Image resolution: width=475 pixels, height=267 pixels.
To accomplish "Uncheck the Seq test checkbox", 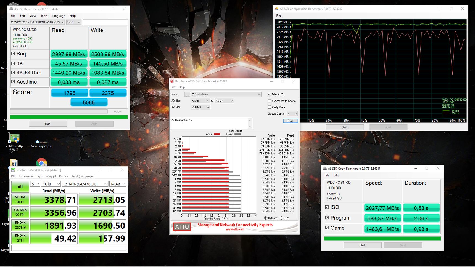I will click(13, 54).
